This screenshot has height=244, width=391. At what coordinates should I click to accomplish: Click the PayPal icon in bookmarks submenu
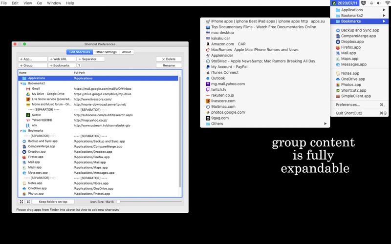point(208,67)
